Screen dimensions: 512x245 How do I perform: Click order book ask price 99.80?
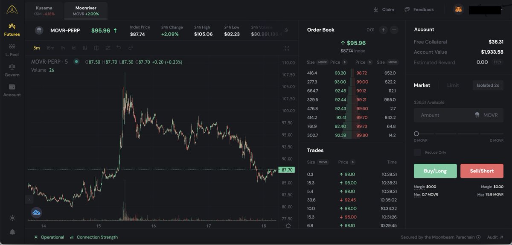(x=362, y=135)
